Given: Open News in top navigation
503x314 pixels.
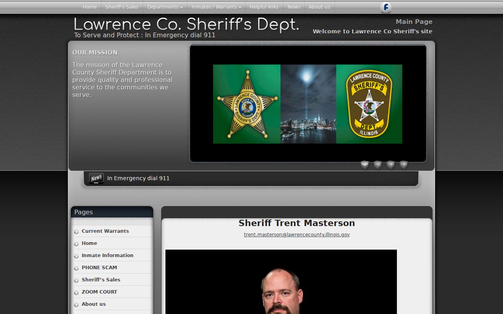Looking at the screenshot, I should [294, 7].
